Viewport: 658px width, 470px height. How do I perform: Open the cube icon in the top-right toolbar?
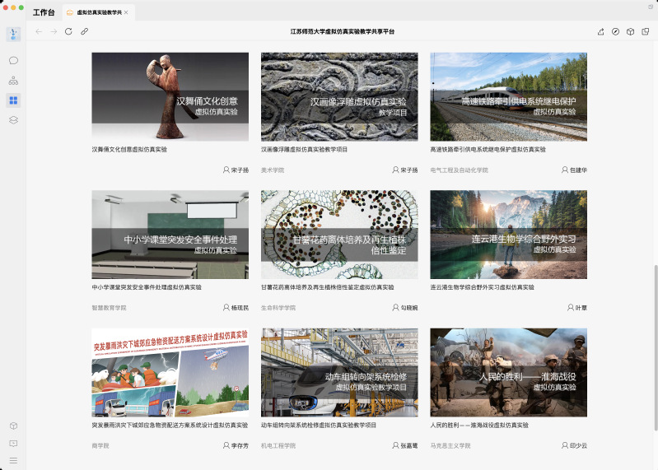pos(630,31)
